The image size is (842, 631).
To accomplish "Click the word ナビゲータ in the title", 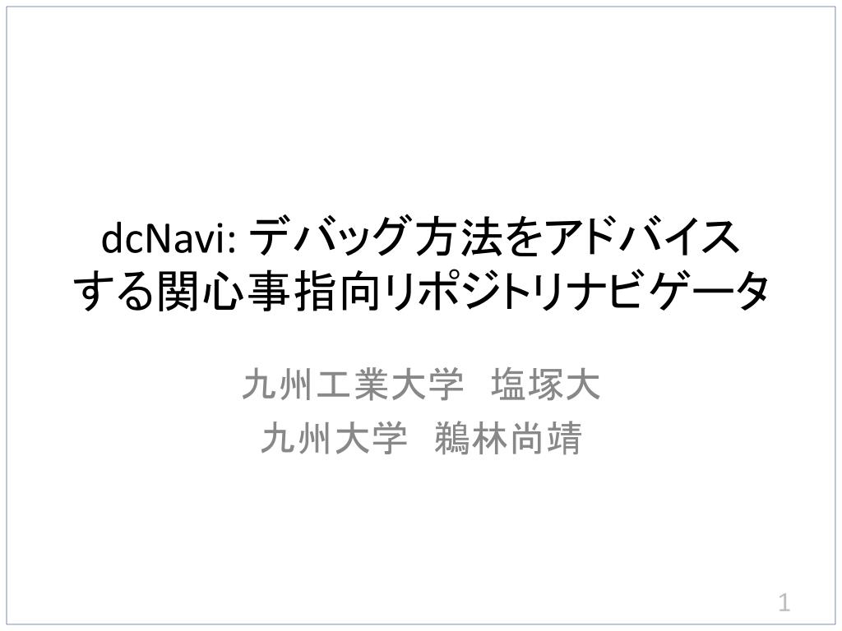I will 667,292.
